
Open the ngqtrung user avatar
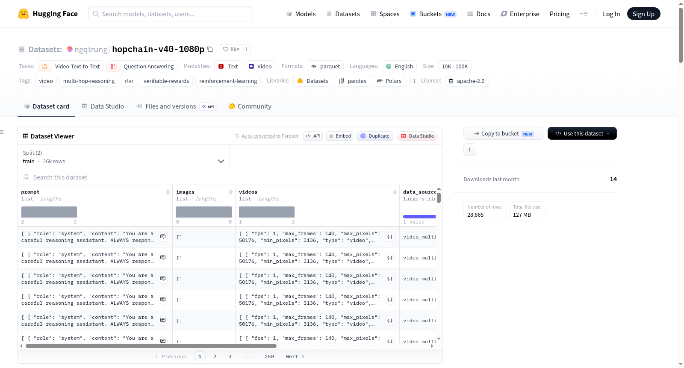pyautogui.click(x=70, y=49)
